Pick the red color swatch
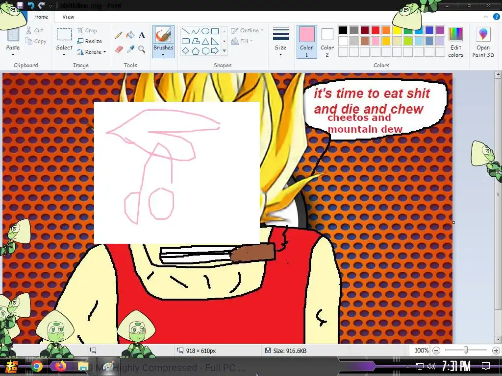The image size is (502, 376). point(375,30)
